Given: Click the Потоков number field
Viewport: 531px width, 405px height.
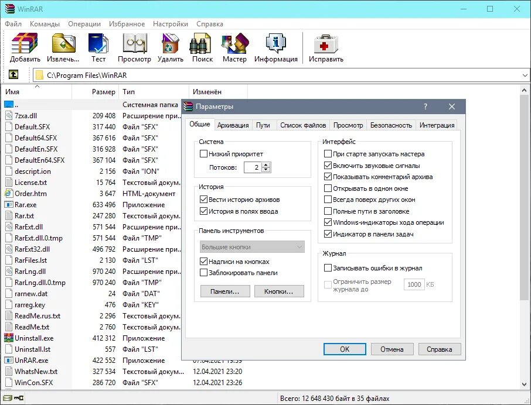Looking at the screenshot, I should click(253, 167).
